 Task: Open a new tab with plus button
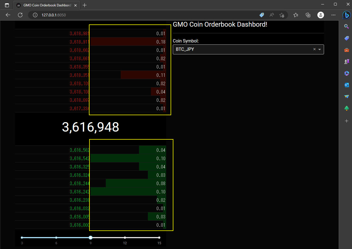85,5
